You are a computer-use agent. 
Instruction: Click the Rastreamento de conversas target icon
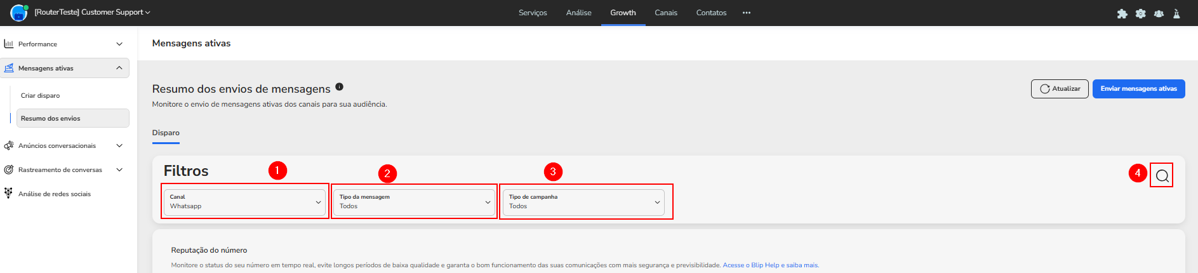[9, 170]
